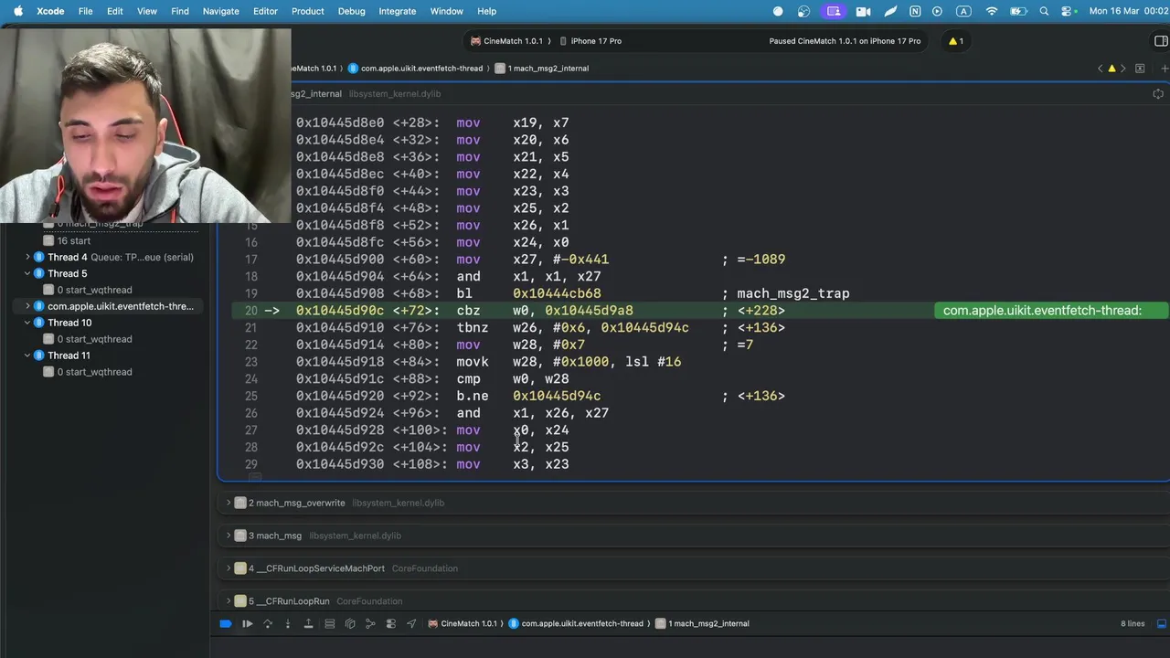Open macOS Control Center icon

1067,11
